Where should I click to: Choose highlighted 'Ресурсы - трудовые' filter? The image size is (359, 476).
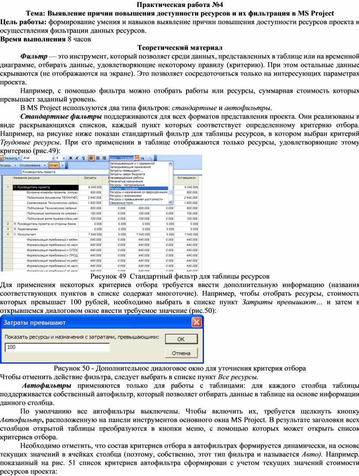coord(139,188)
